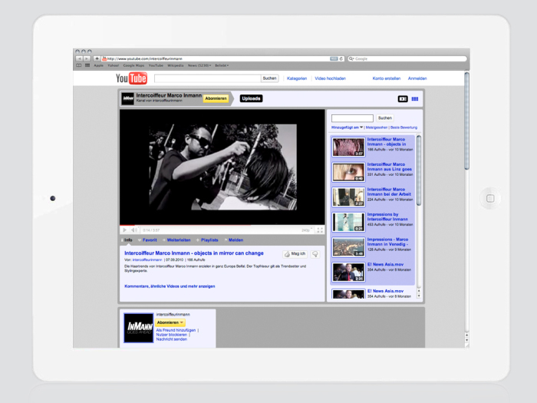Click the magnifier in the Google search field

[x=351, y=58]
